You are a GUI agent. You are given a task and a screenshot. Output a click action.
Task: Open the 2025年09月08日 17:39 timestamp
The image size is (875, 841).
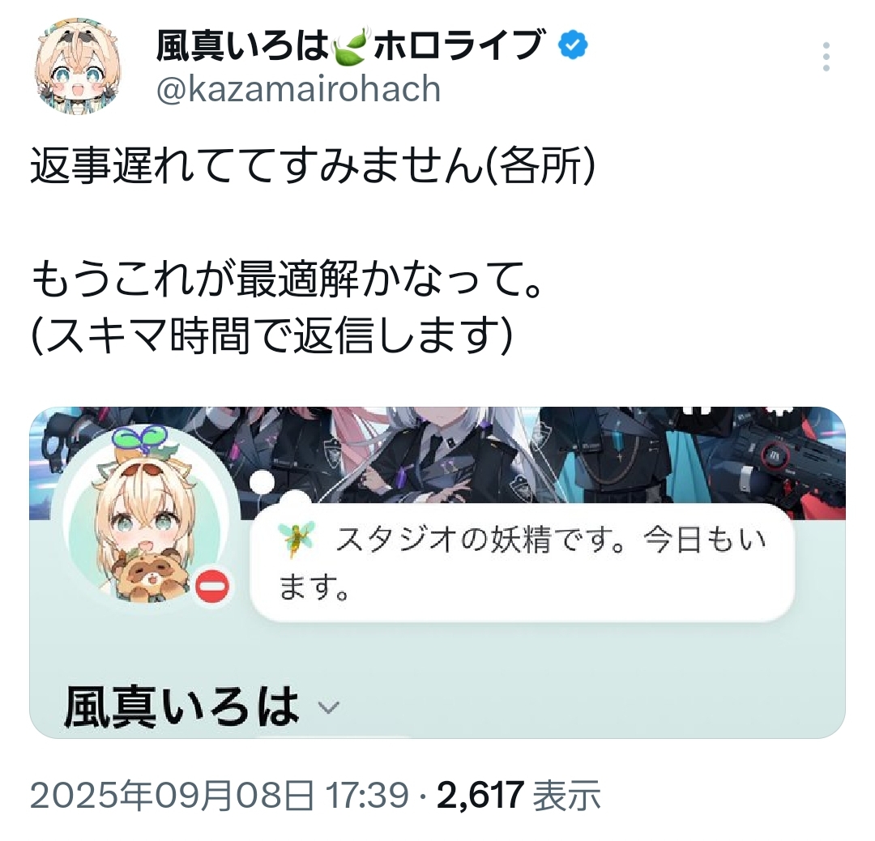tap(220, 795)
